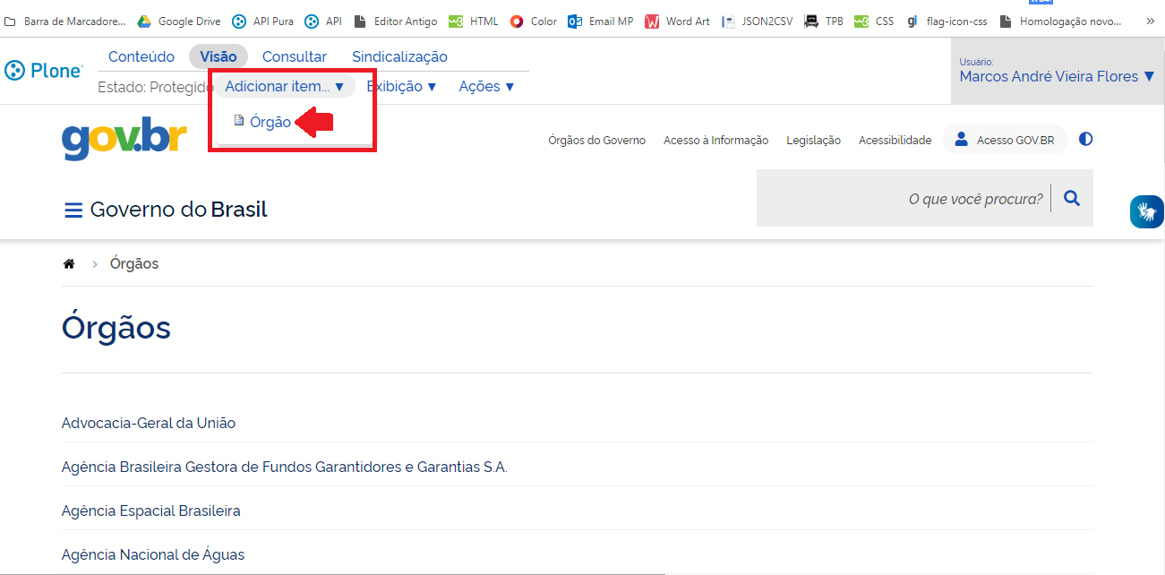Open the Ações dropdown menu

486,86
